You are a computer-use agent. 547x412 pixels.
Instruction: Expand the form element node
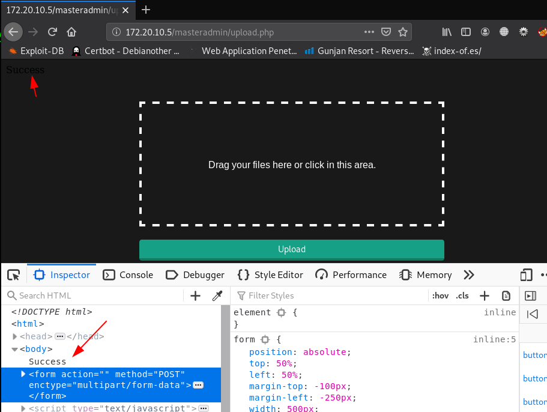(23, 374)
